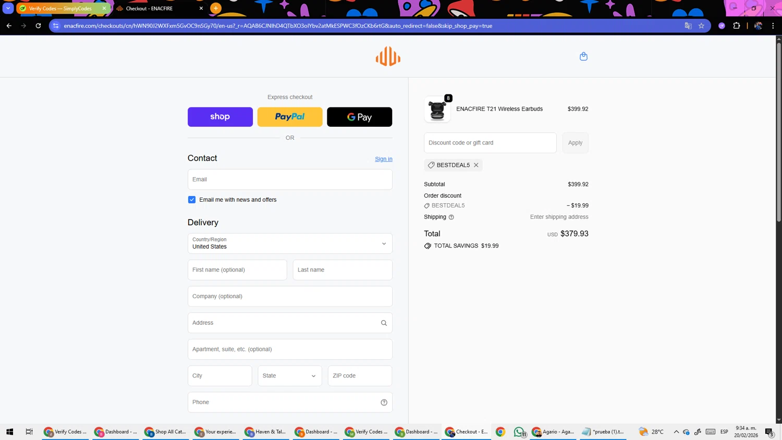Open the State dropdown

pos(290,376)
